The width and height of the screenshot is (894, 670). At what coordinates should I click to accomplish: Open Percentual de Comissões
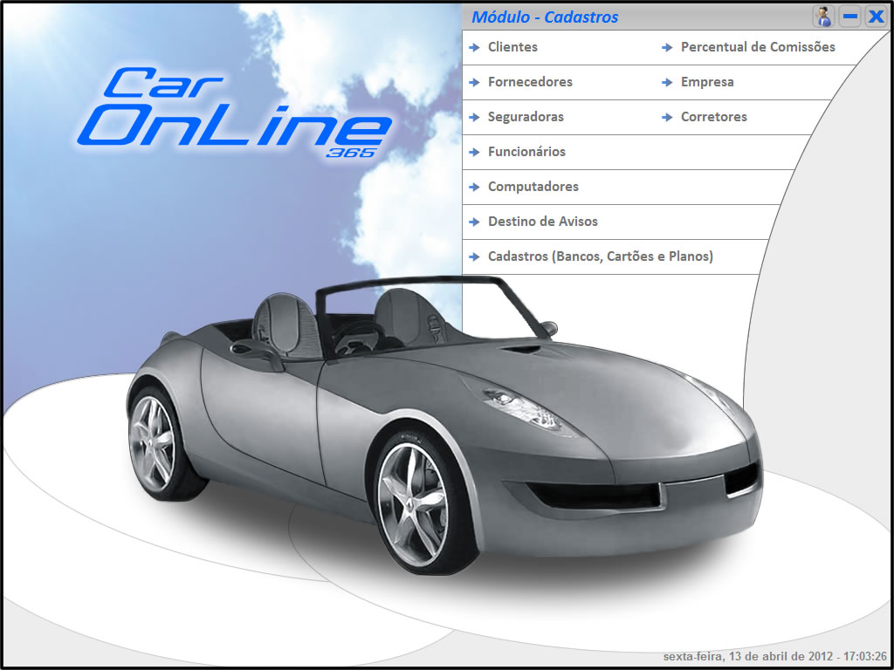tap(758, 47)
